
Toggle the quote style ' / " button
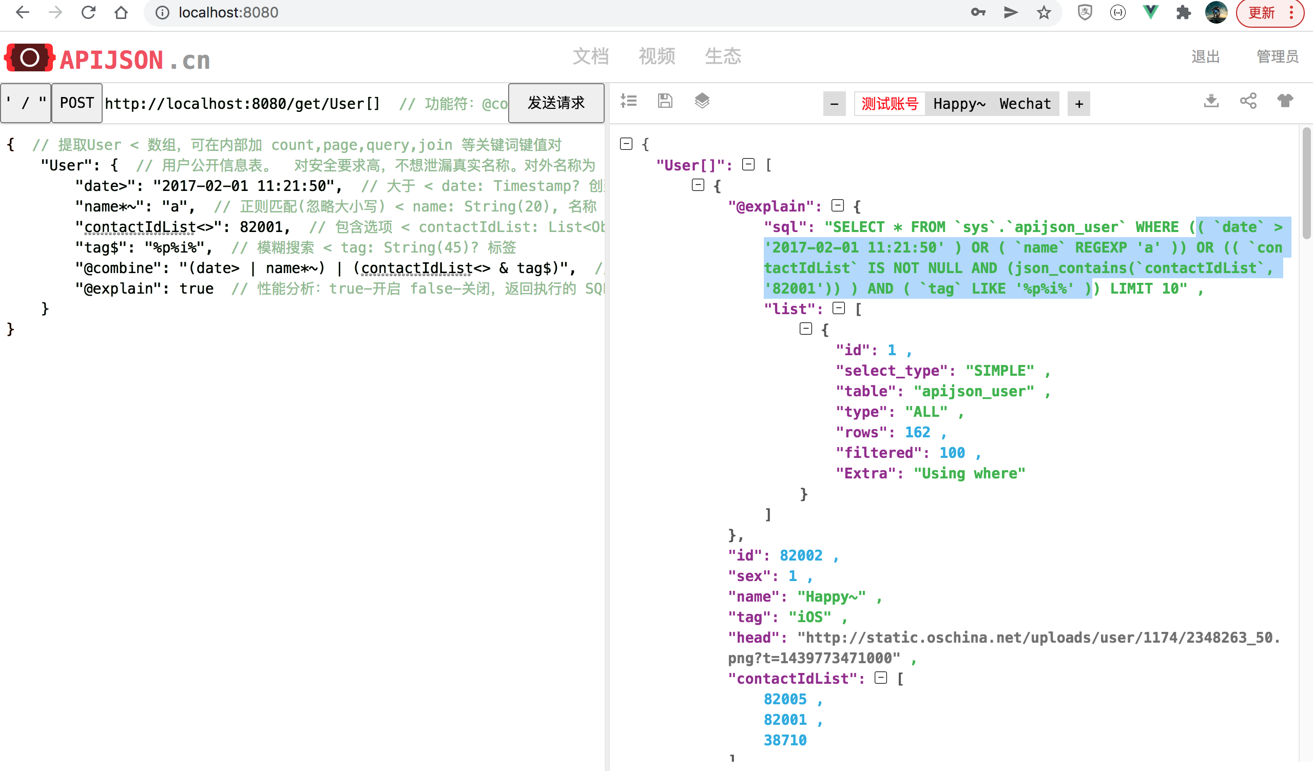(x=26, y=103)
